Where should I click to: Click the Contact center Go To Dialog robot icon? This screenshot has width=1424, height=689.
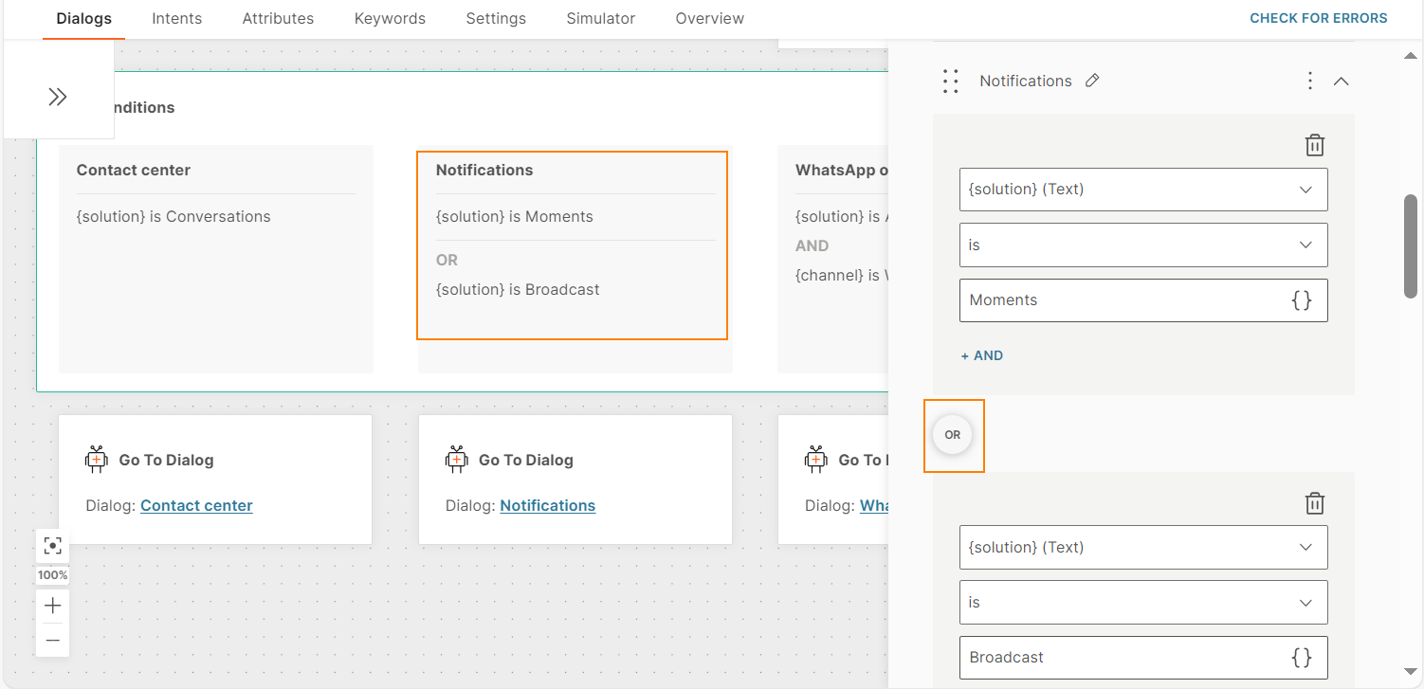pyautogui.click(x=97, y=459)
